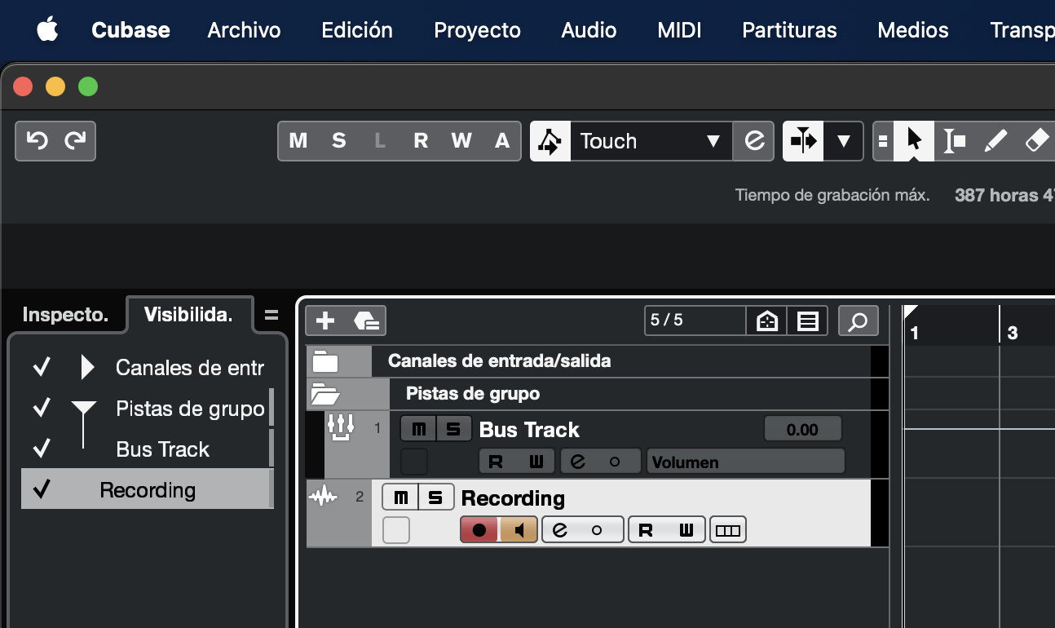Select the Draw pencil tool
The height and width of the screenshot is (628, 1055).
click(x=995, y=141)
